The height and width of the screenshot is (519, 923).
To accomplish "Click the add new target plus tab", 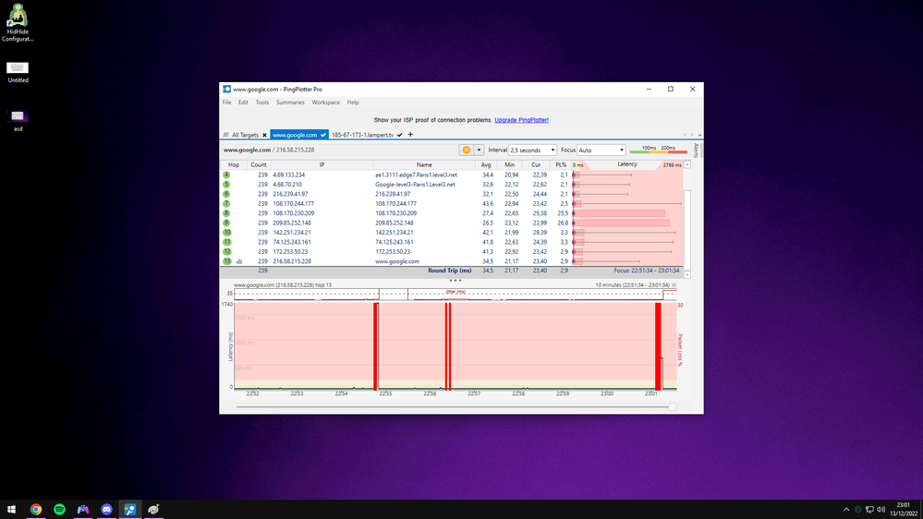I will click(410, 135).
